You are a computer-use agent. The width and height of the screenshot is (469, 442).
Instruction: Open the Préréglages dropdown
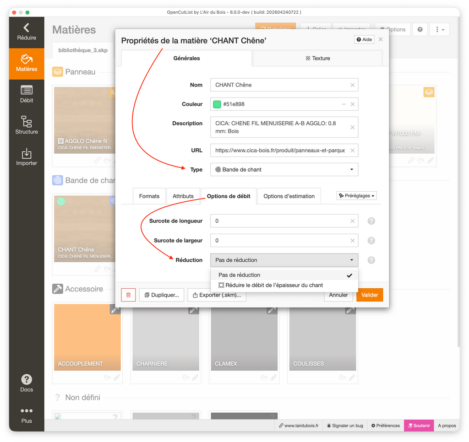pos(356,196)
